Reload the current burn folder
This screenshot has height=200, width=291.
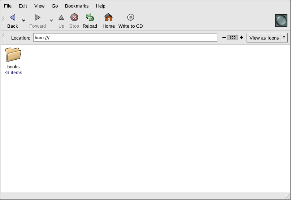[90, 18]
